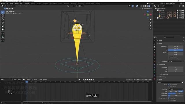Open the Frame Rate dropdown
Image resolution: width=185 pixels, height=104 pixels.
tap(176, 61)
